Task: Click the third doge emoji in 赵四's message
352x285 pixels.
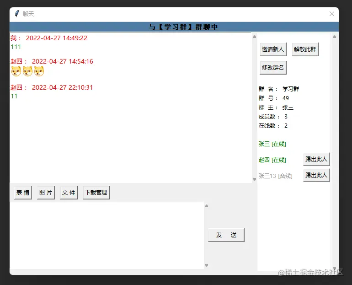Action: pos(39,71)
